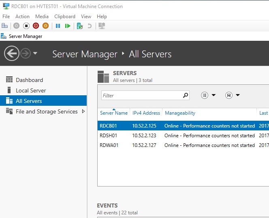
Task: Click the Ctrl+Alt+Del toolbar icon
Action: (5, 26)
